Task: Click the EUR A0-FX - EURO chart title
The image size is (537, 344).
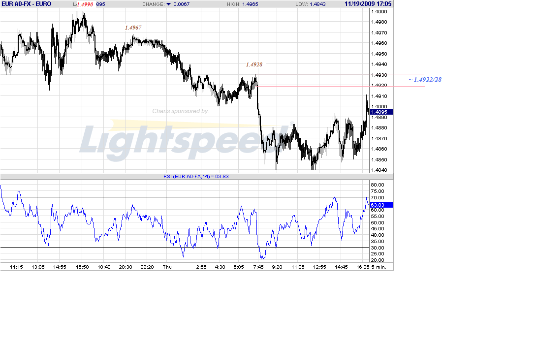Action: [x=27, y=4]
